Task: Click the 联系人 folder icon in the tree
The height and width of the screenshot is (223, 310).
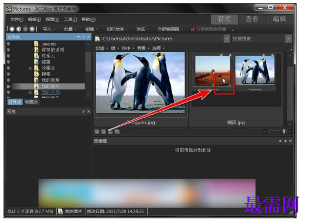Action: click(x=36, y=56)
